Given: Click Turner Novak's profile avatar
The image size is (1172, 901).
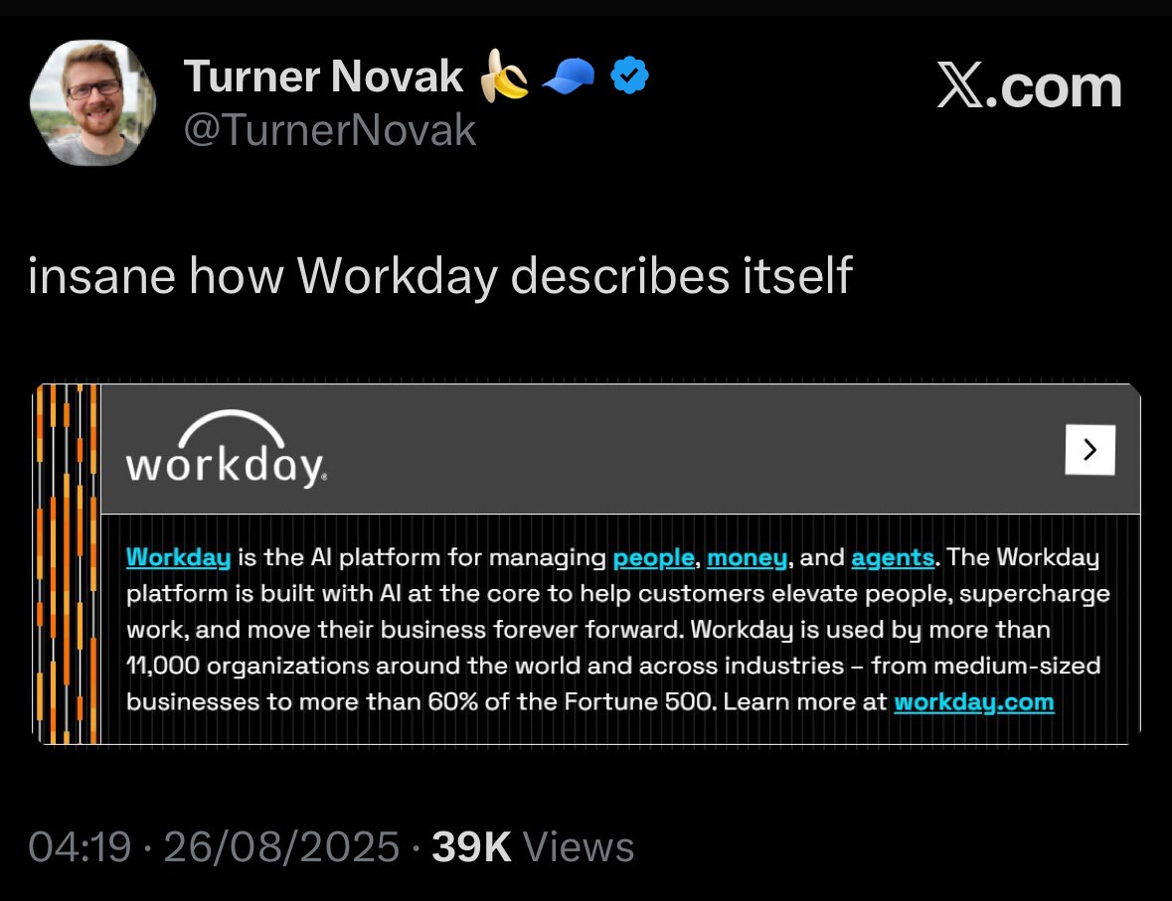Looking at the screenshot, I should click(92, 102).
